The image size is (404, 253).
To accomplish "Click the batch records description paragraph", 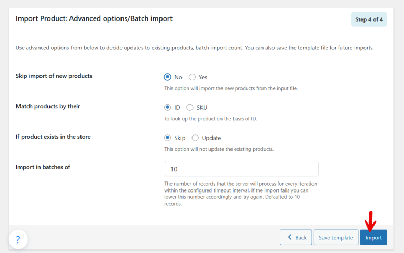I will tap(240, 194).
